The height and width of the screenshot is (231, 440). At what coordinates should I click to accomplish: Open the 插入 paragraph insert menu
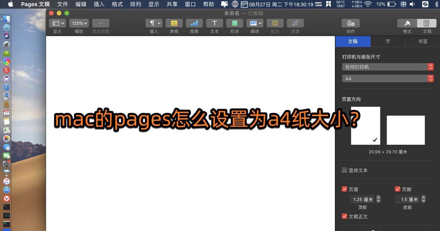tap(154, 23)
